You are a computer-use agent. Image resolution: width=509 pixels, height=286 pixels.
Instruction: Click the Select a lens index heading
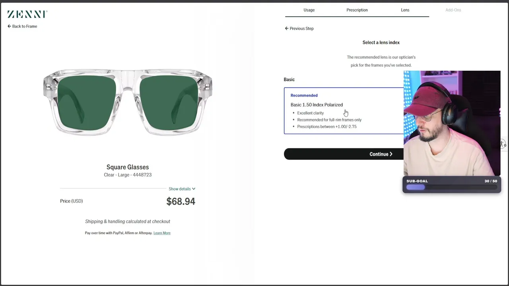(381, 43)
